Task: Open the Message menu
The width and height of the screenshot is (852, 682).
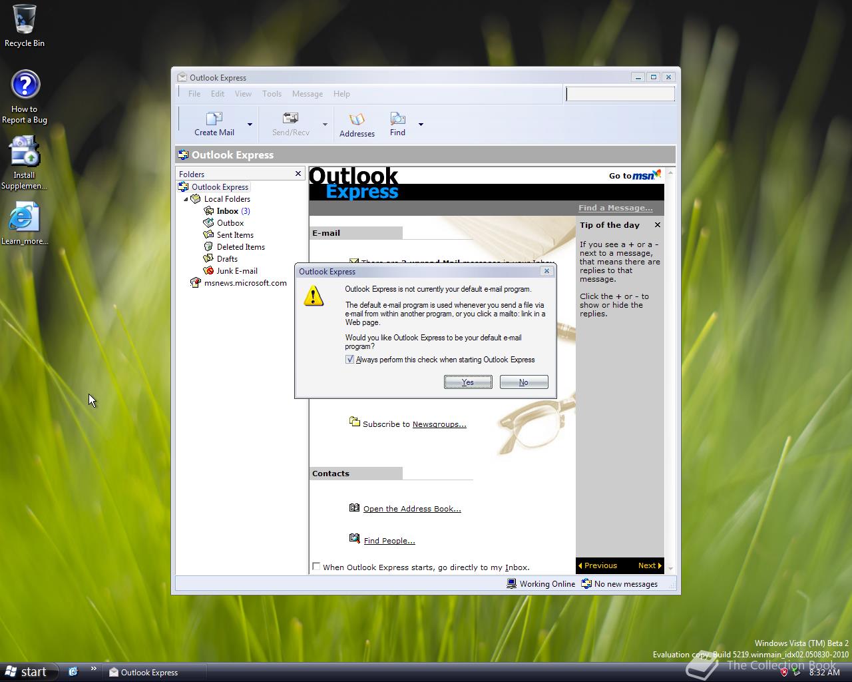Action: (308, 94)
